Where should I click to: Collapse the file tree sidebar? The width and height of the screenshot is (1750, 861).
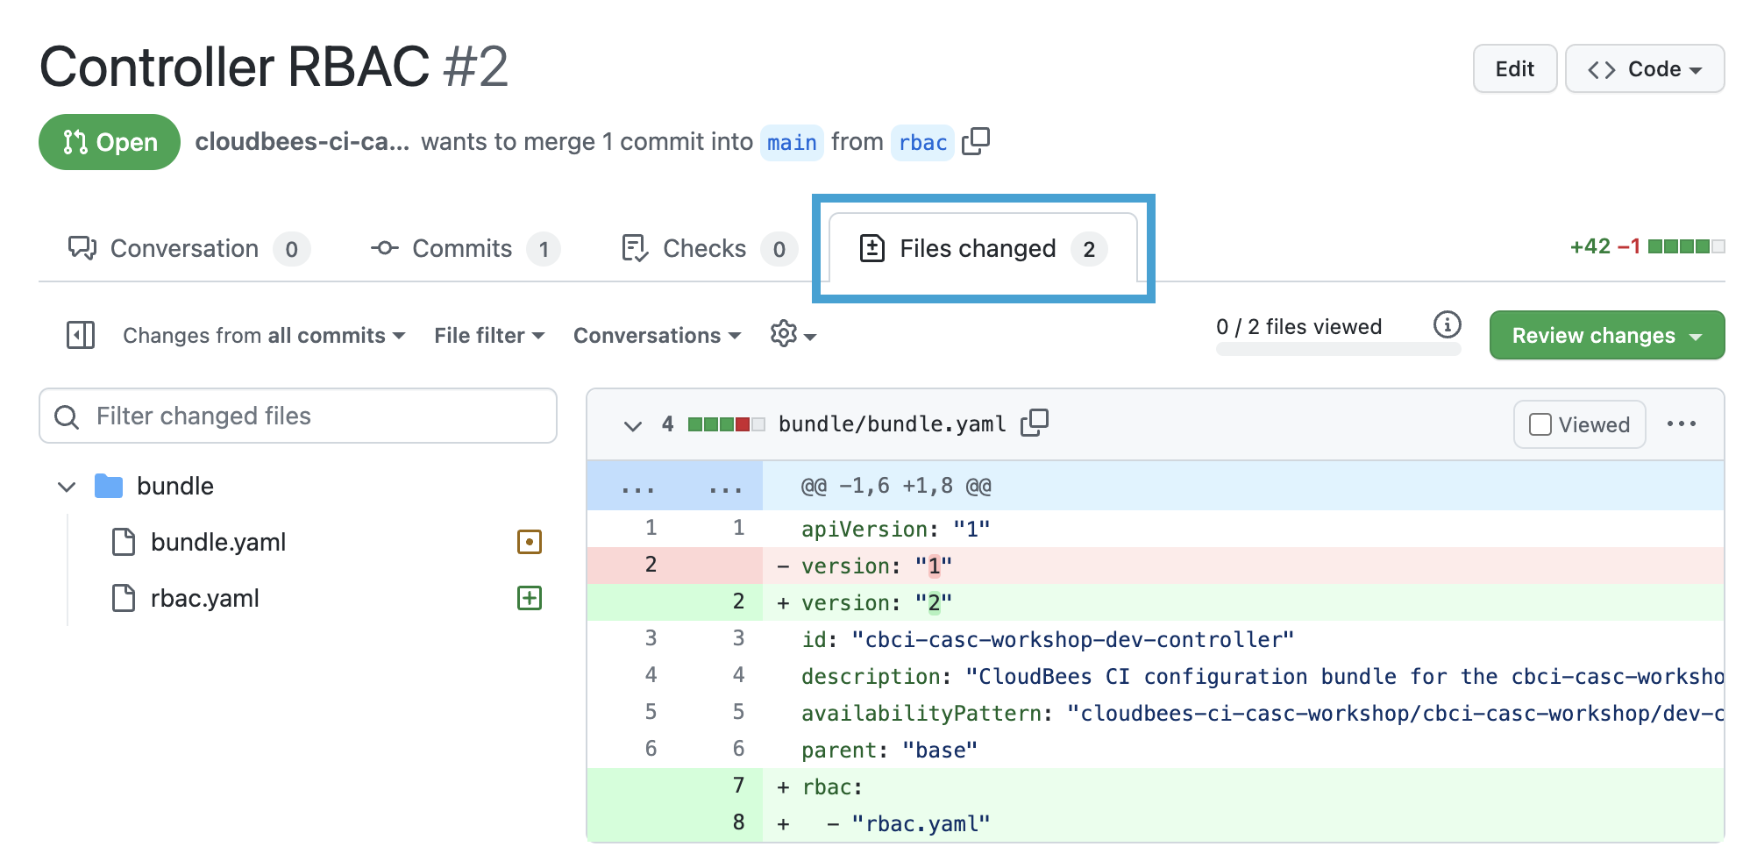click(81, 335)
